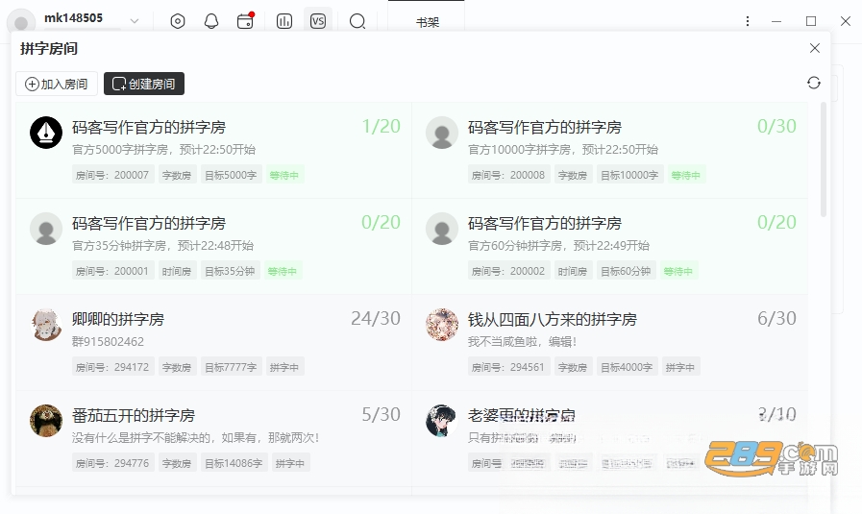862x514 pixels.
Task: Select the VS typing battle icon
Action: 318,21
